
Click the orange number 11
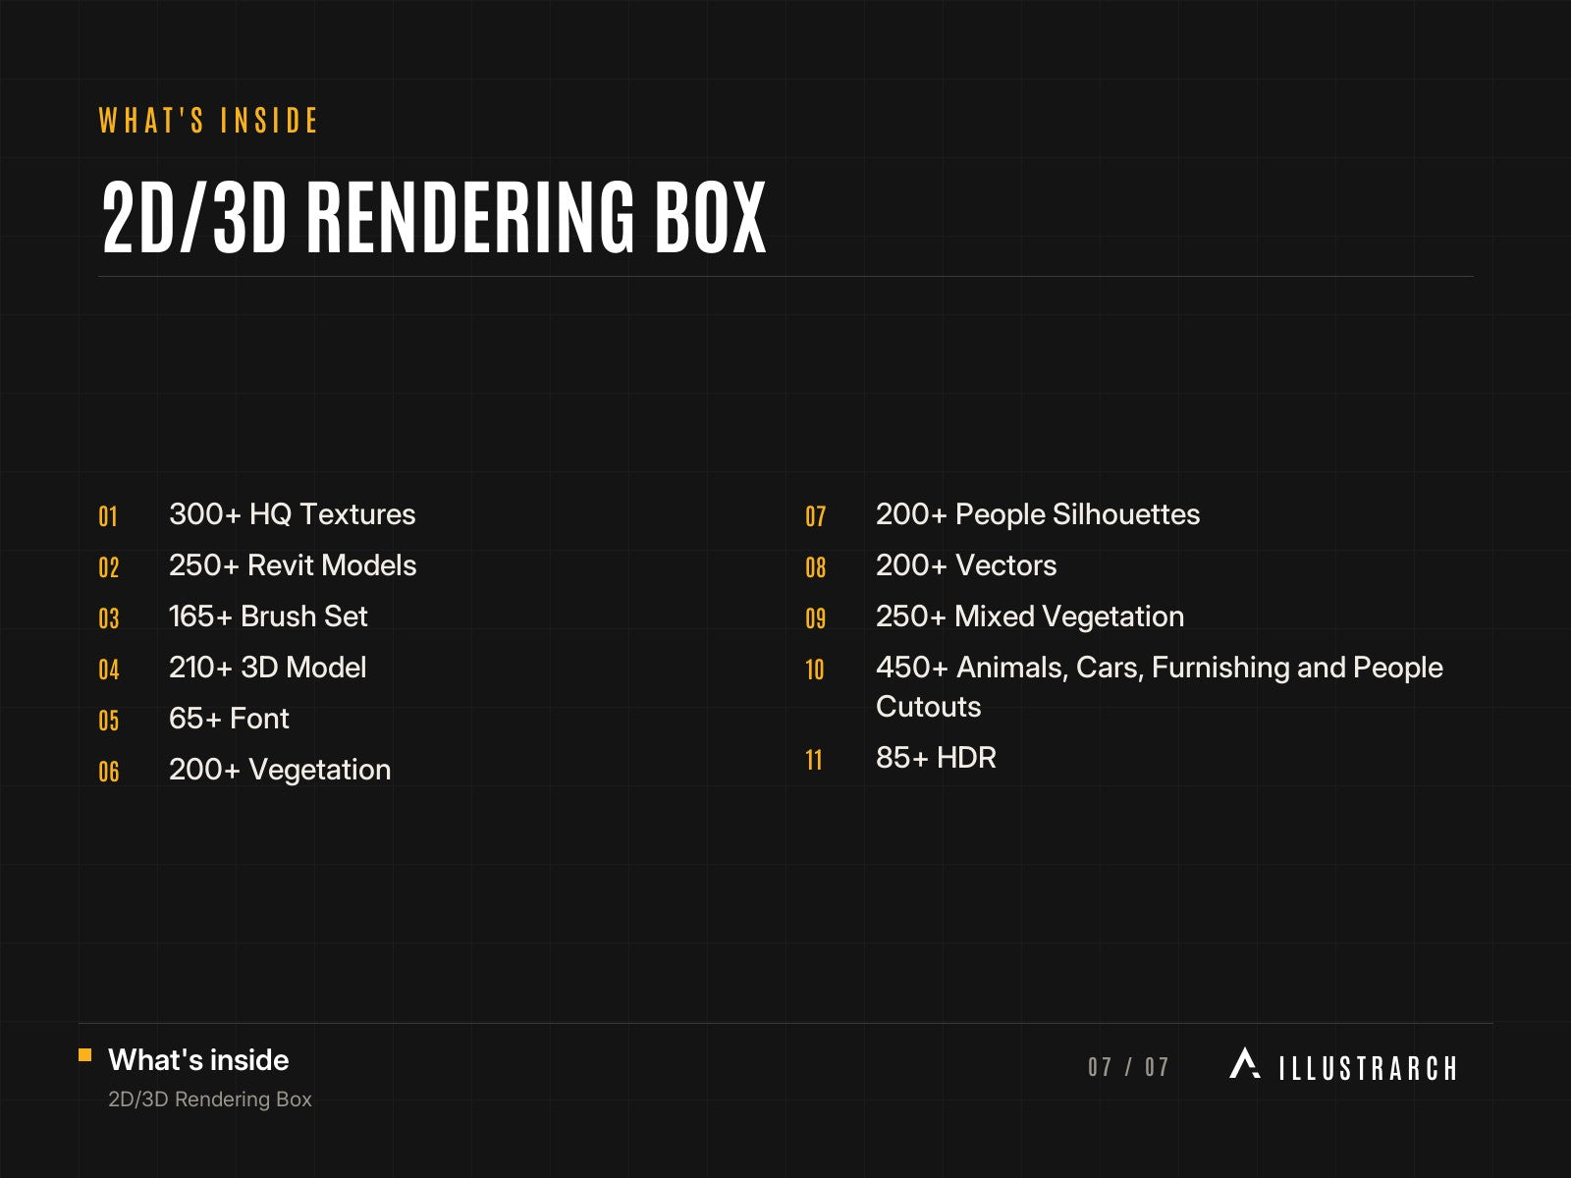(814, 760)
